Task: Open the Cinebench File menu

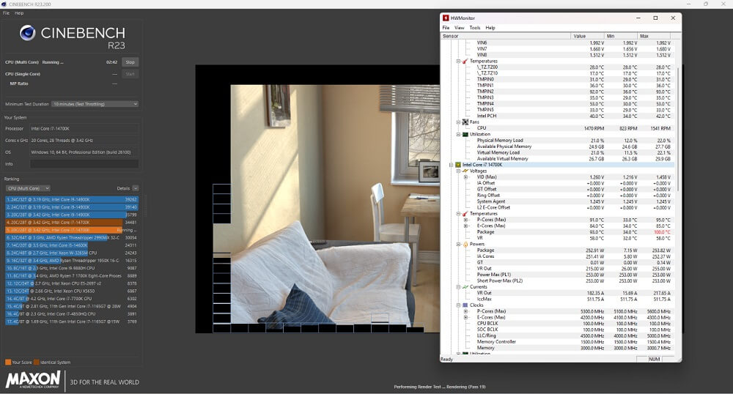Action: point(7,13)
